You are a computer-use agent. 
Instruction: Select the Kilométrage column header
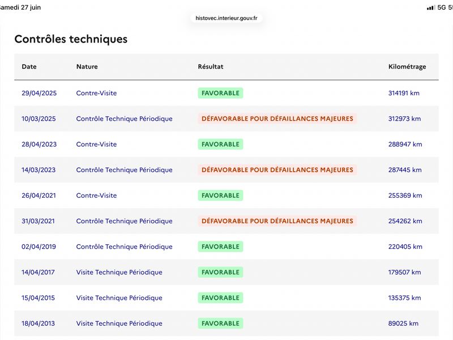407,66
